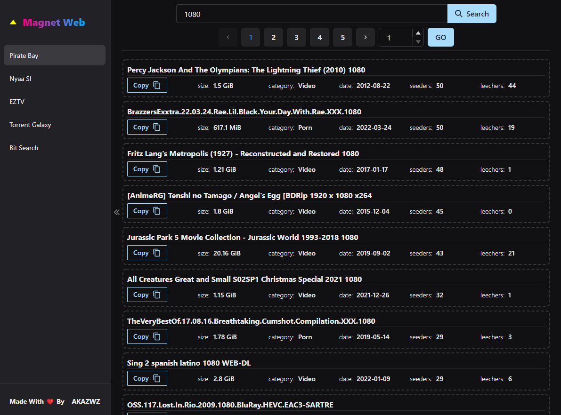The height and width of the screenshot is (415, 561).
Task: Select page 5 in pagination
Action: coord(343,37)
